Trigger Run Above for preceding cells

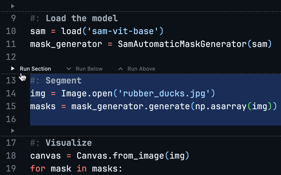click(x=141, y=68)
